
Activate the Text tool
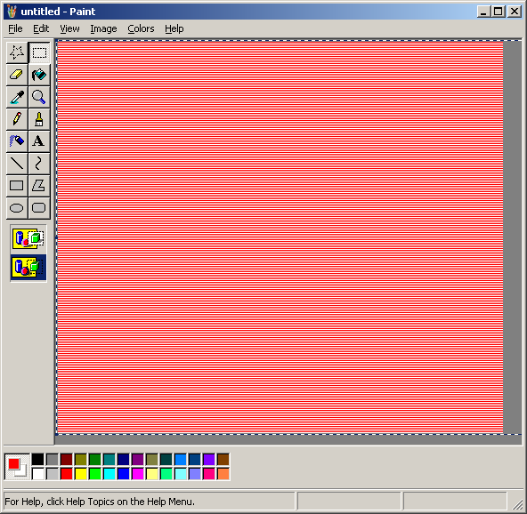click(x=39, y=141)
